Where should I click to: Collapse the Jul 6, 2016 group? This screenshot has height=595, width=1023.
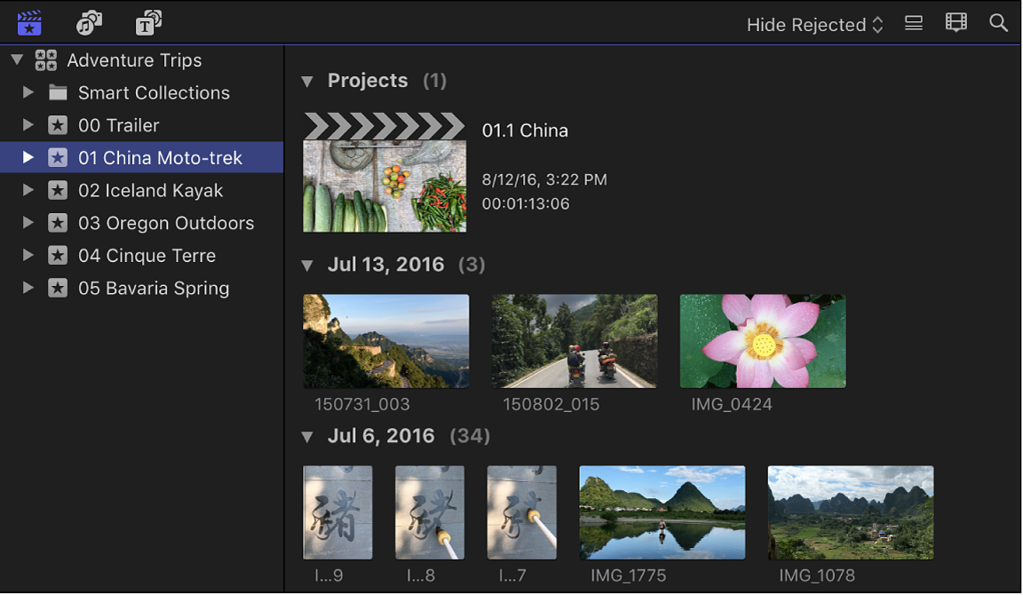pos(307,436)
